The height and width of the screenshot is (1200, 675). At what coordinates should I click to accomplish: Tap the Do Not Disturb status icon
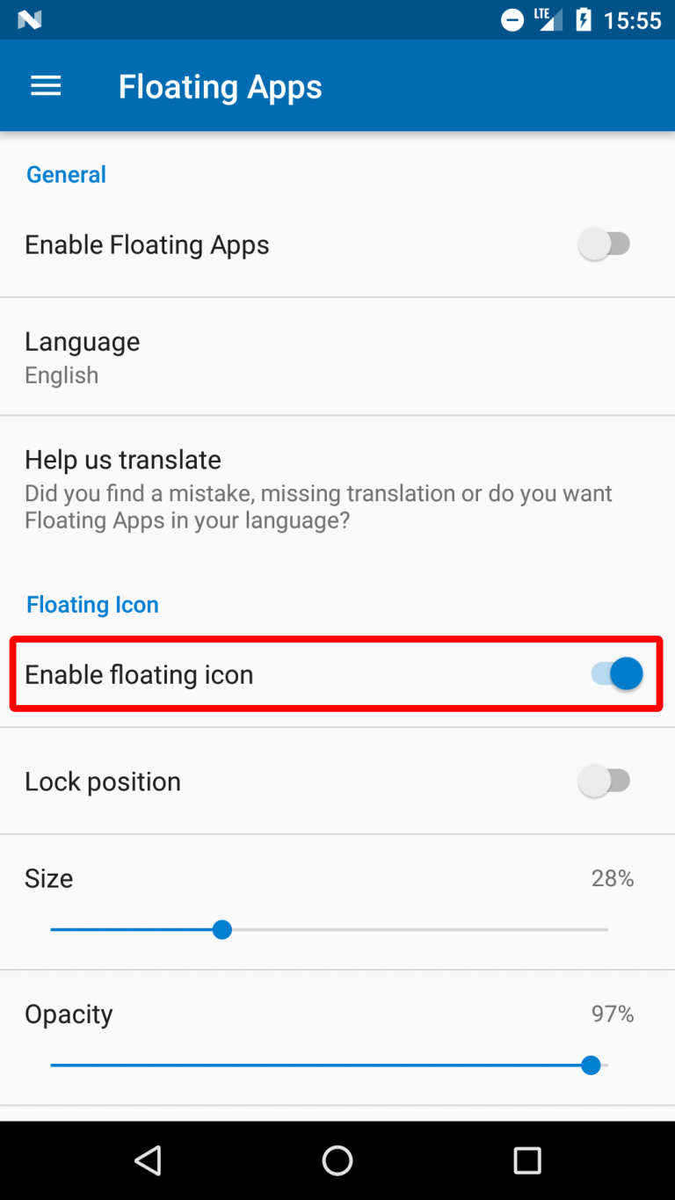pyautogui.click(x=512, y=19)
